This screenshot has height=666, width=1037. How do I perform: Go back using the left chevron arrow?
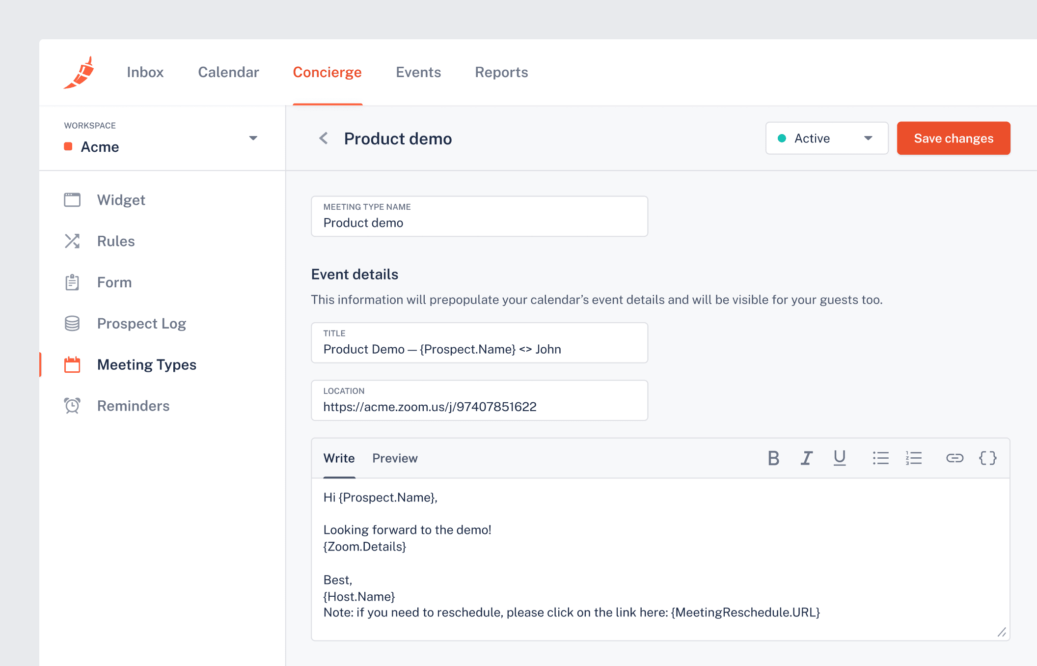(324, 139)
